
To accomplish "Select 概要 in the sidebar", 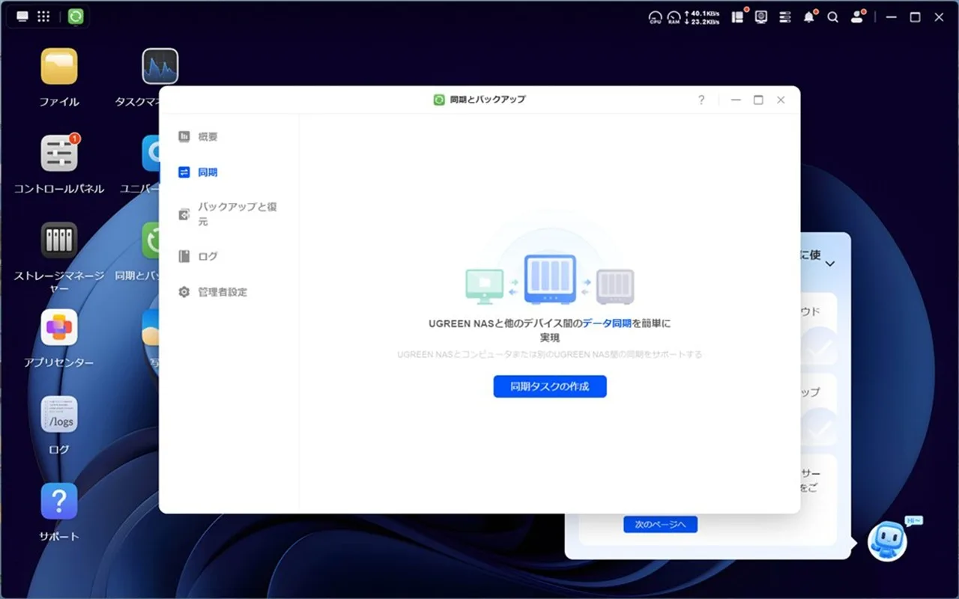I will [208, 137].
